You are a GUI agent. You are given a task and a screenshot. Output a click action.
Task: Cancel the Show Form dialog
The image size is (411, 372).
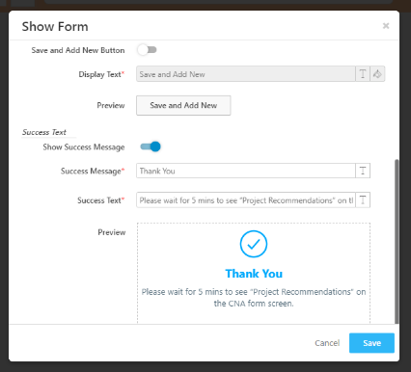pyautogui.click(x=327, y=343)
